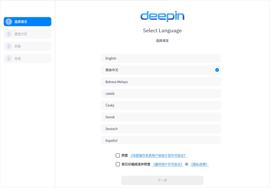270x188 pixels.
Task: Select Deutsch as install language
Action: tap(161, 129)
